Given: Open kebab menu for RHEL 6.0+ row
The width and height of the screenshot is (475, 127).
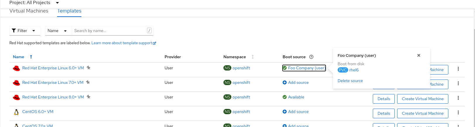Looking at the screenshot, I should tap(458, 69).
